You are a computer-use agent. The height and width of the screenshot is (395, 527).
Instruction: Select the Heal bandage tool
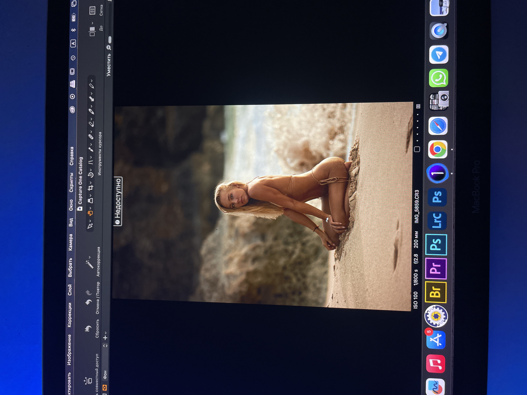[91, 137]
